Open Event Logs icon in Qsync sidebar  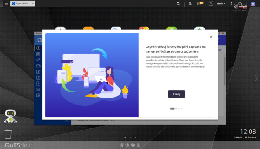38,95
